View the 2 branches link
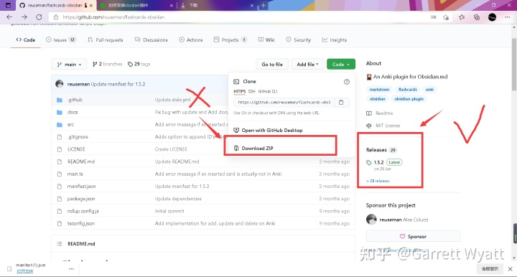 click(108, 65)
